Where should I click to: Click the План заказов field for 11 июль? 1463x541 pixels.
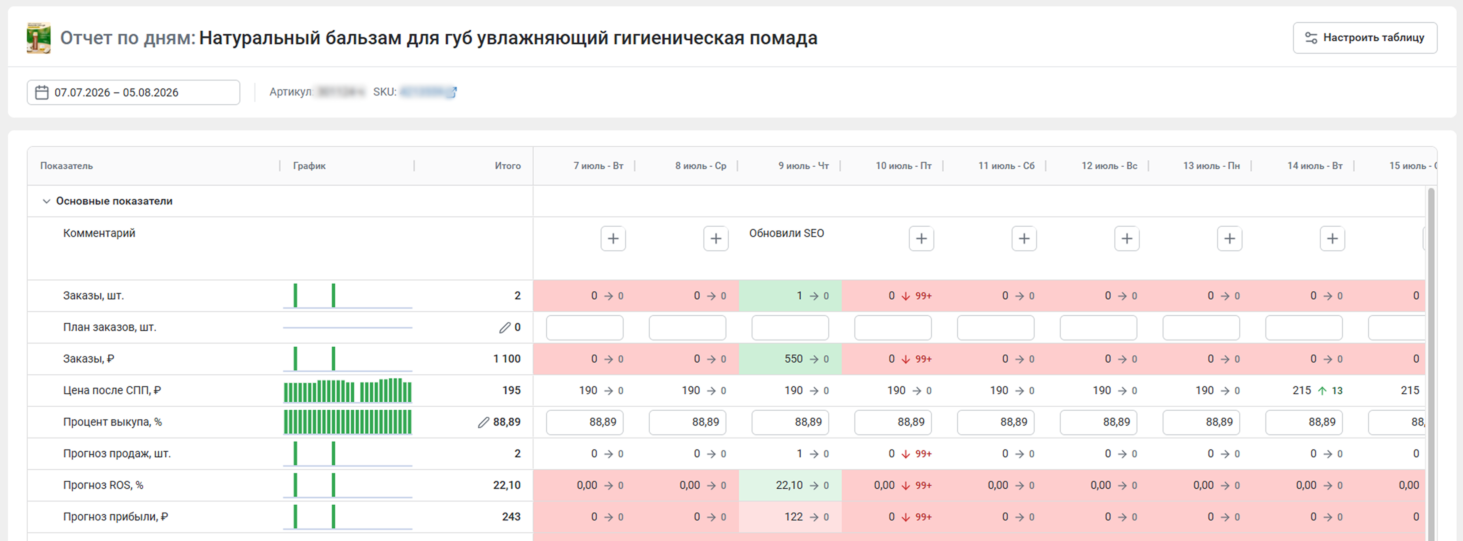point(995,327)
